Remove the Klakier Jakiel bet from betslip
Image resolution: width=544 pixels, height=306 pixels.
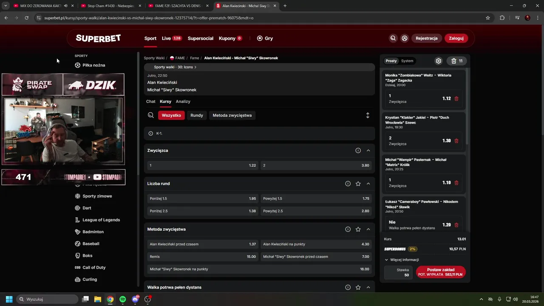click(456, 141)
